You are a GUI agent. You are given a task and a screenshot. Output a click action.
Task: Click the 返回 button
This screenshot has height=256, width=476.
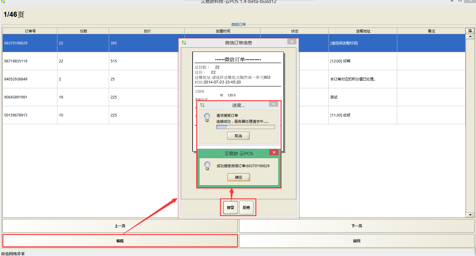point(357,241)
